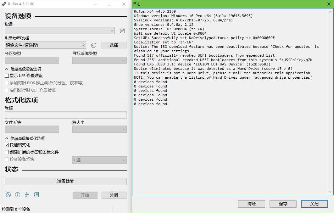Collapse 隐藏高级格式化选项 section
Viewport: 334px width, 213px height.
coord(25,138)
